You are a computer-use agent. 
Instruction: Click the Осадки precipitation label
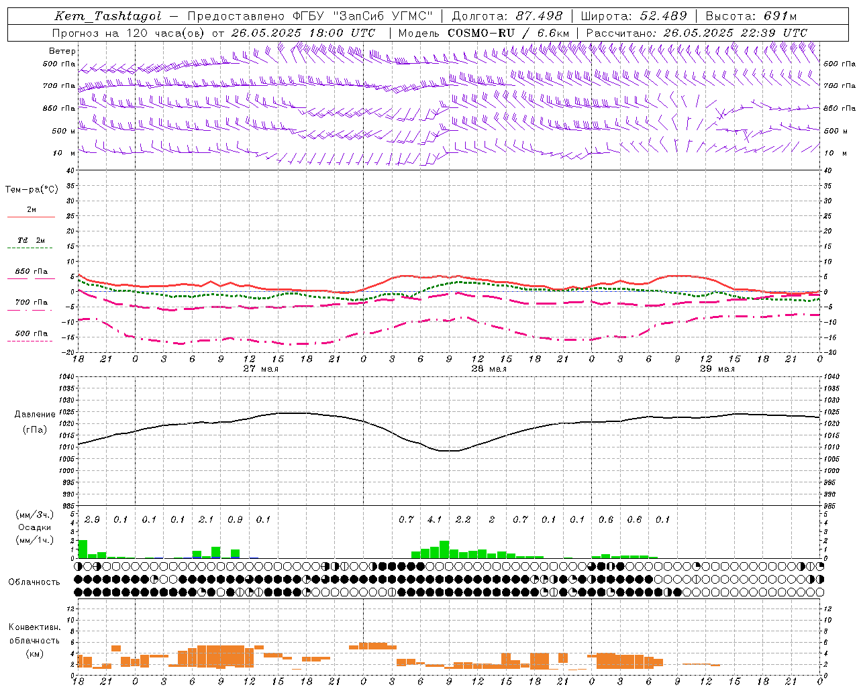pos(35,527)
